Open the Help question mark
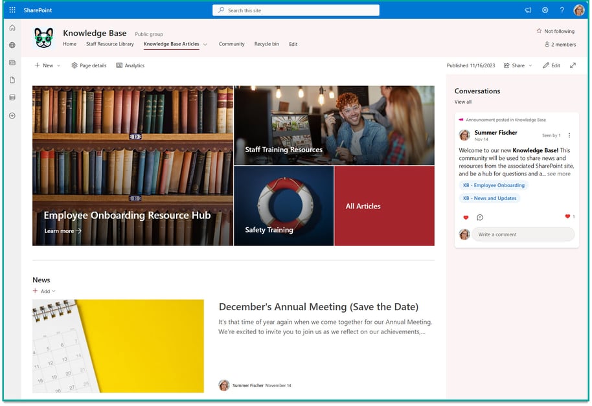The height and width of the screenshot is (406, 592). (562, 10)
